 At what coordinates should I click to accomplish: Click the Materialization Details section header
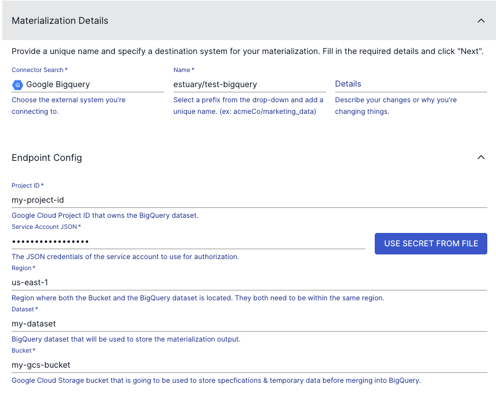pos(60,20)
